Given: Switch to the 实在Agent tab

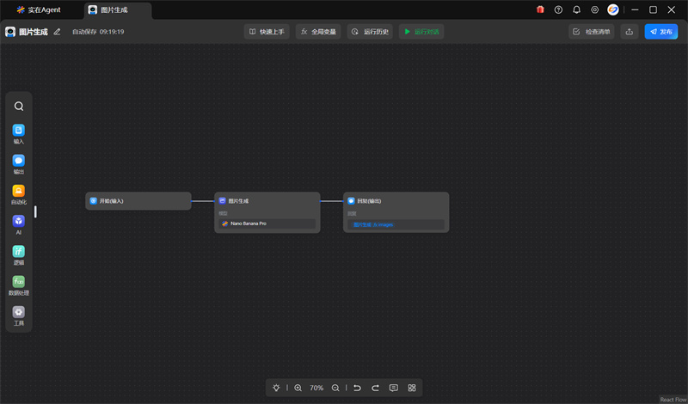Looking at the screenshot, I should point(39,9).
